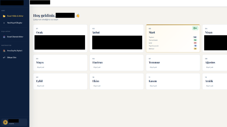Open the Mart month card
The height and width of the screenshot is (127, 227).
[x=173, y=38]
